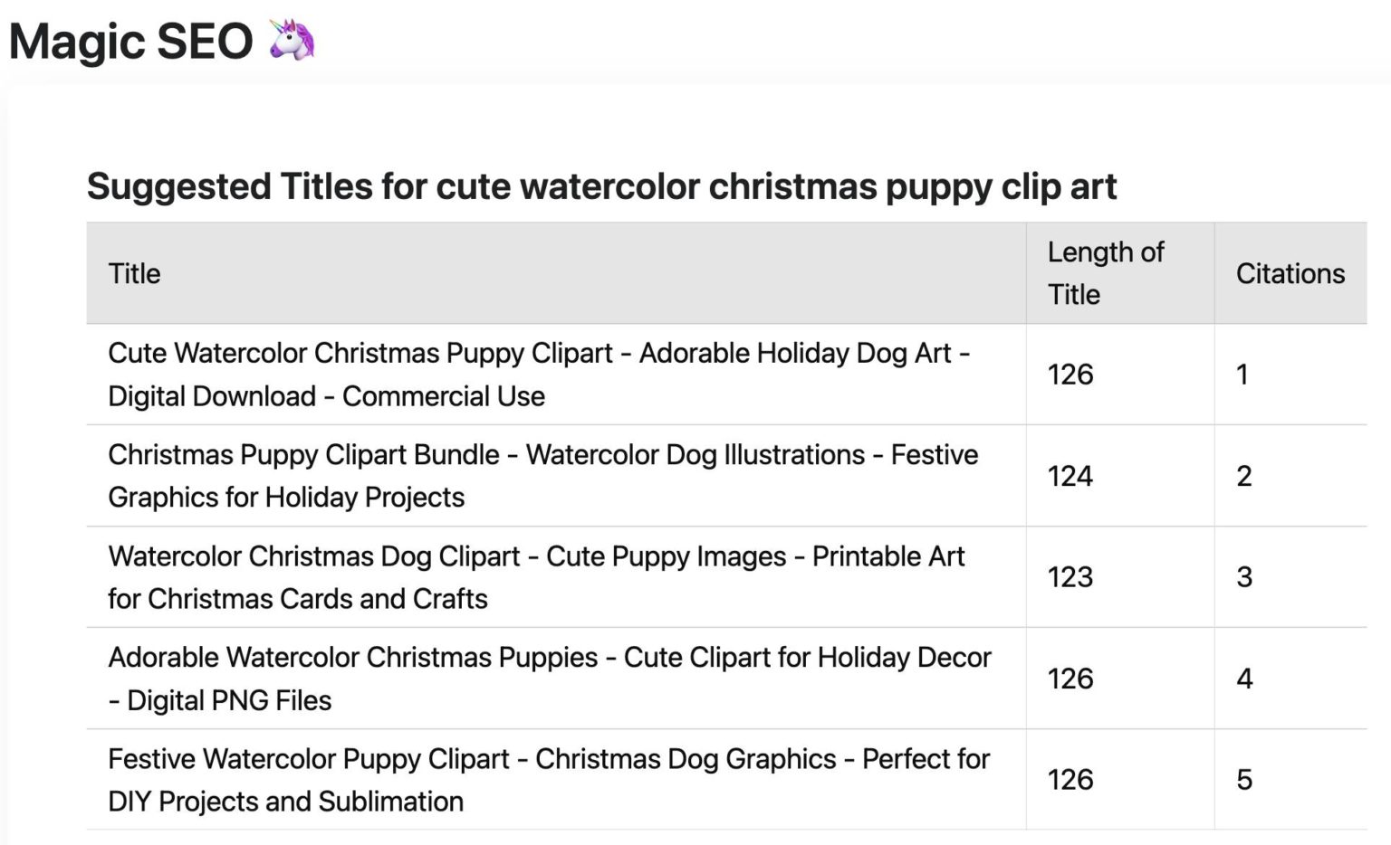Click the Length of Title column header

tap(1105, 273)
